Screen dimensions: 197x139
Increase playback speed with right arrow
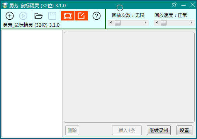[192, 23]
